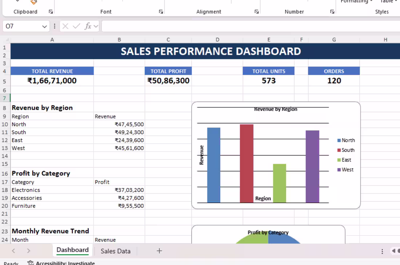Click the Profit by Category chart title
The height and width of the screenshot is (265, 400).
point(268,232)
